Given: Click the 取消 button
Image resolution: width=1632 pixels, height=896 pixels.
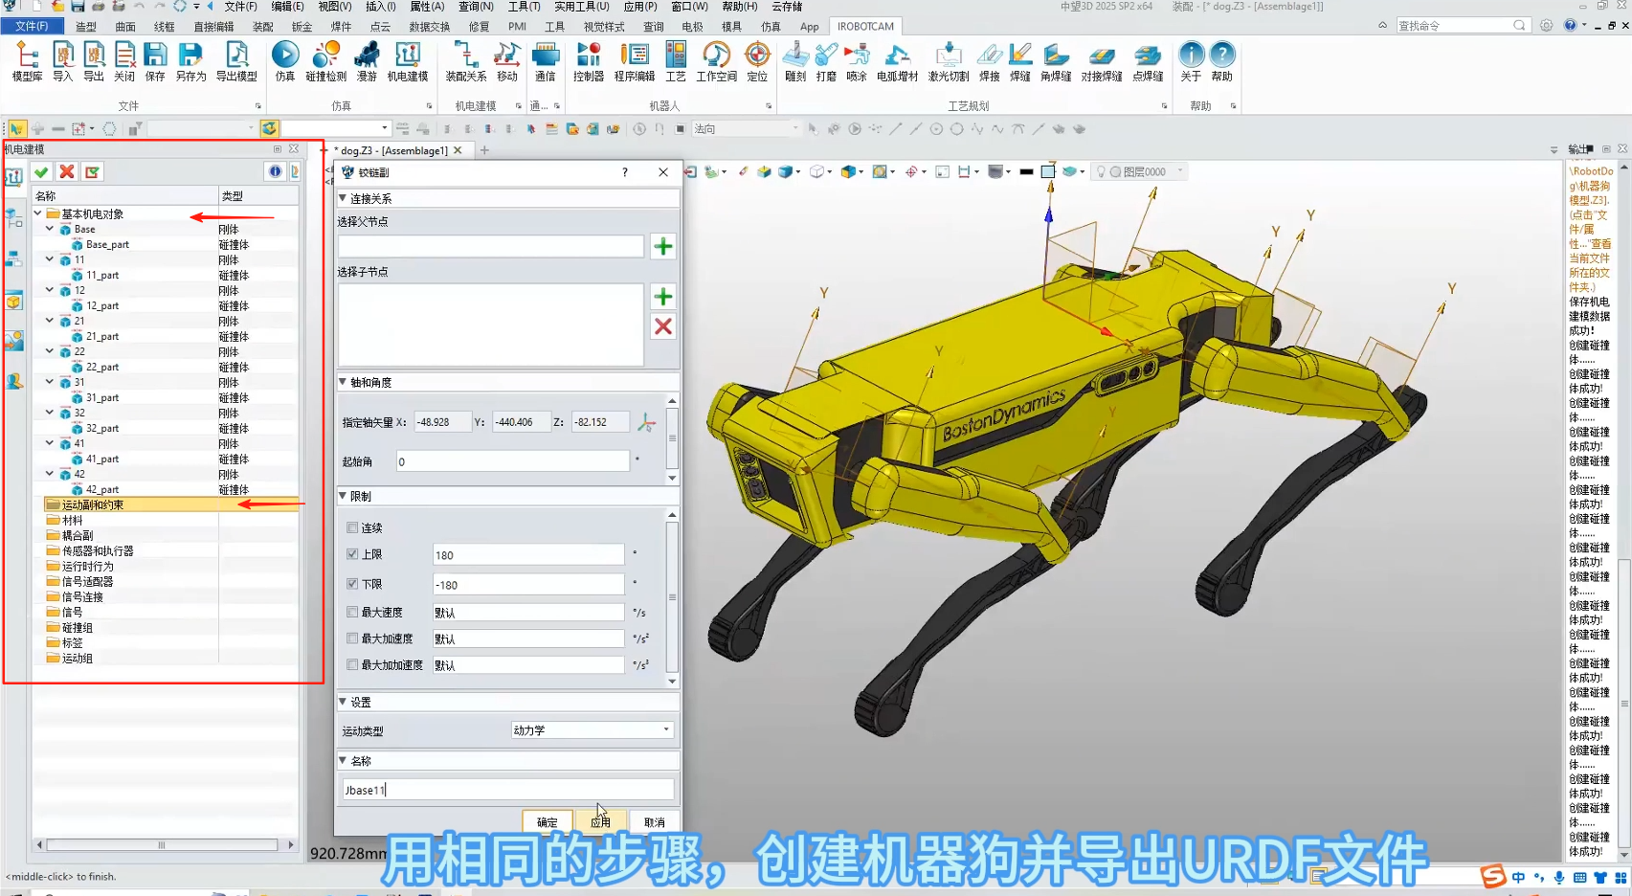Looking at the screenshot, I should [654, 821].
